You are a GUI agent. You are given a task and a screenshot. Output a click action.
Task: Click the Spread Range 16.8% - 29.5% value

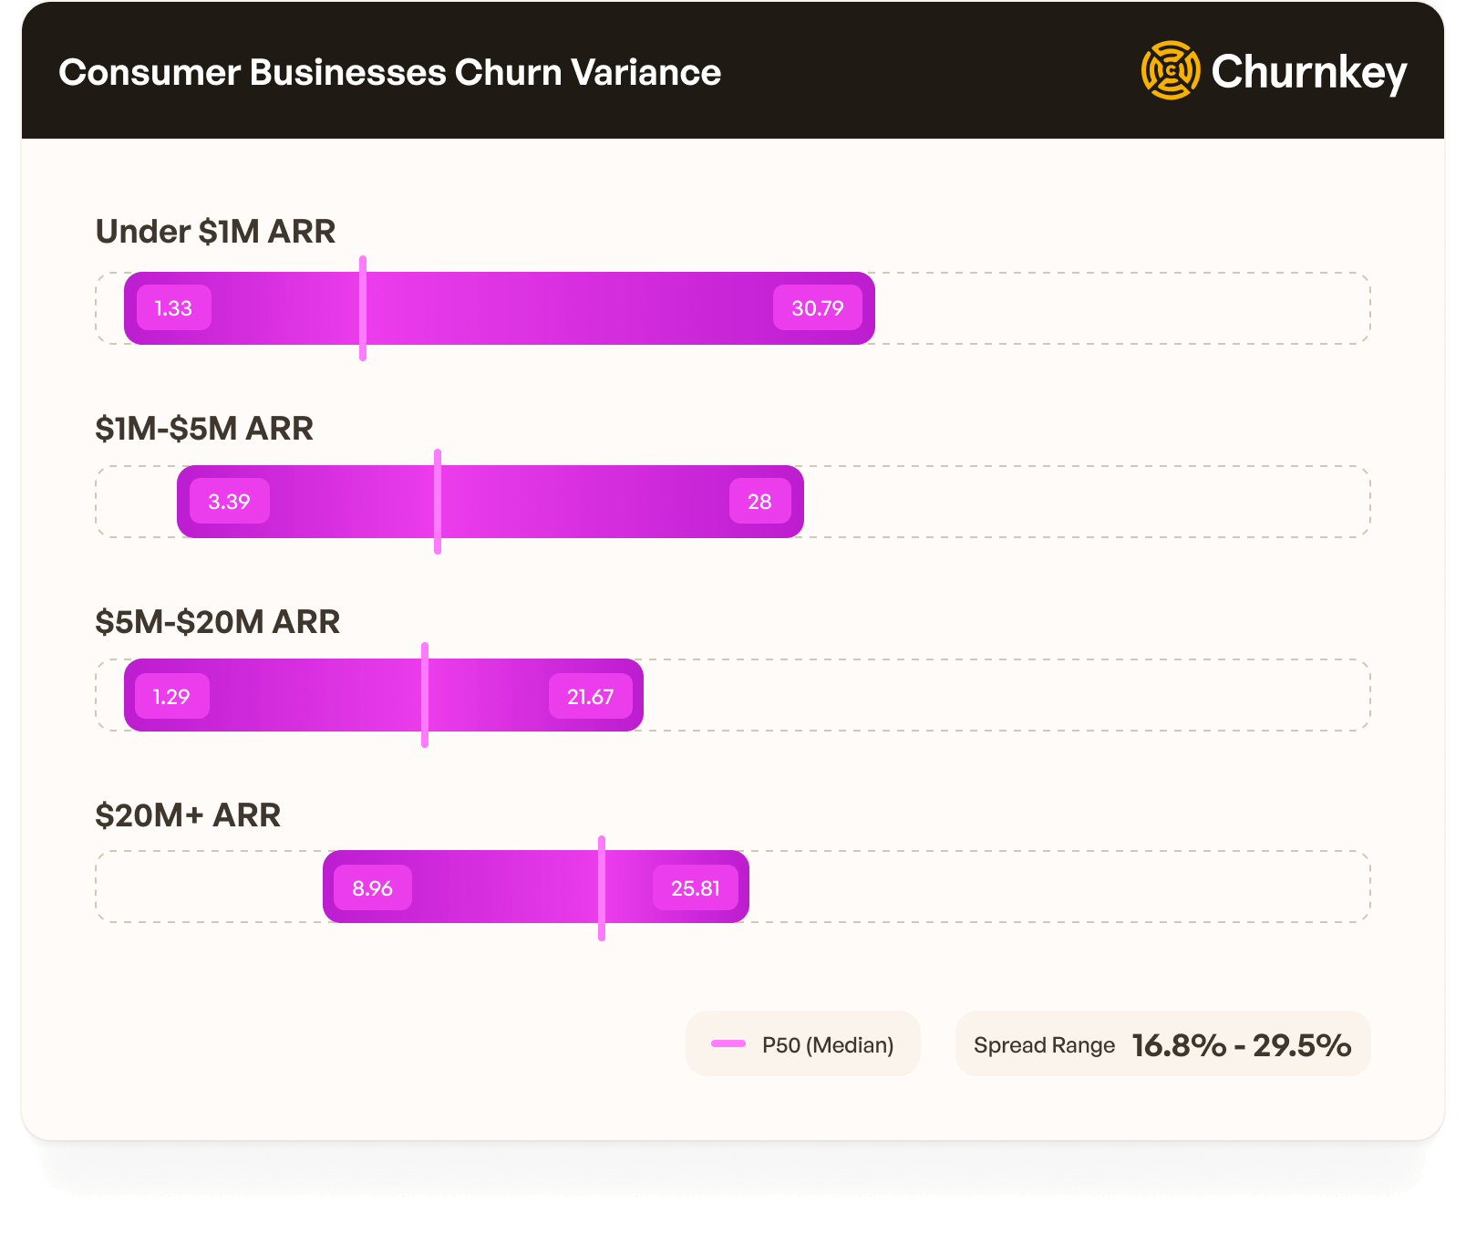point(1241,1045)
